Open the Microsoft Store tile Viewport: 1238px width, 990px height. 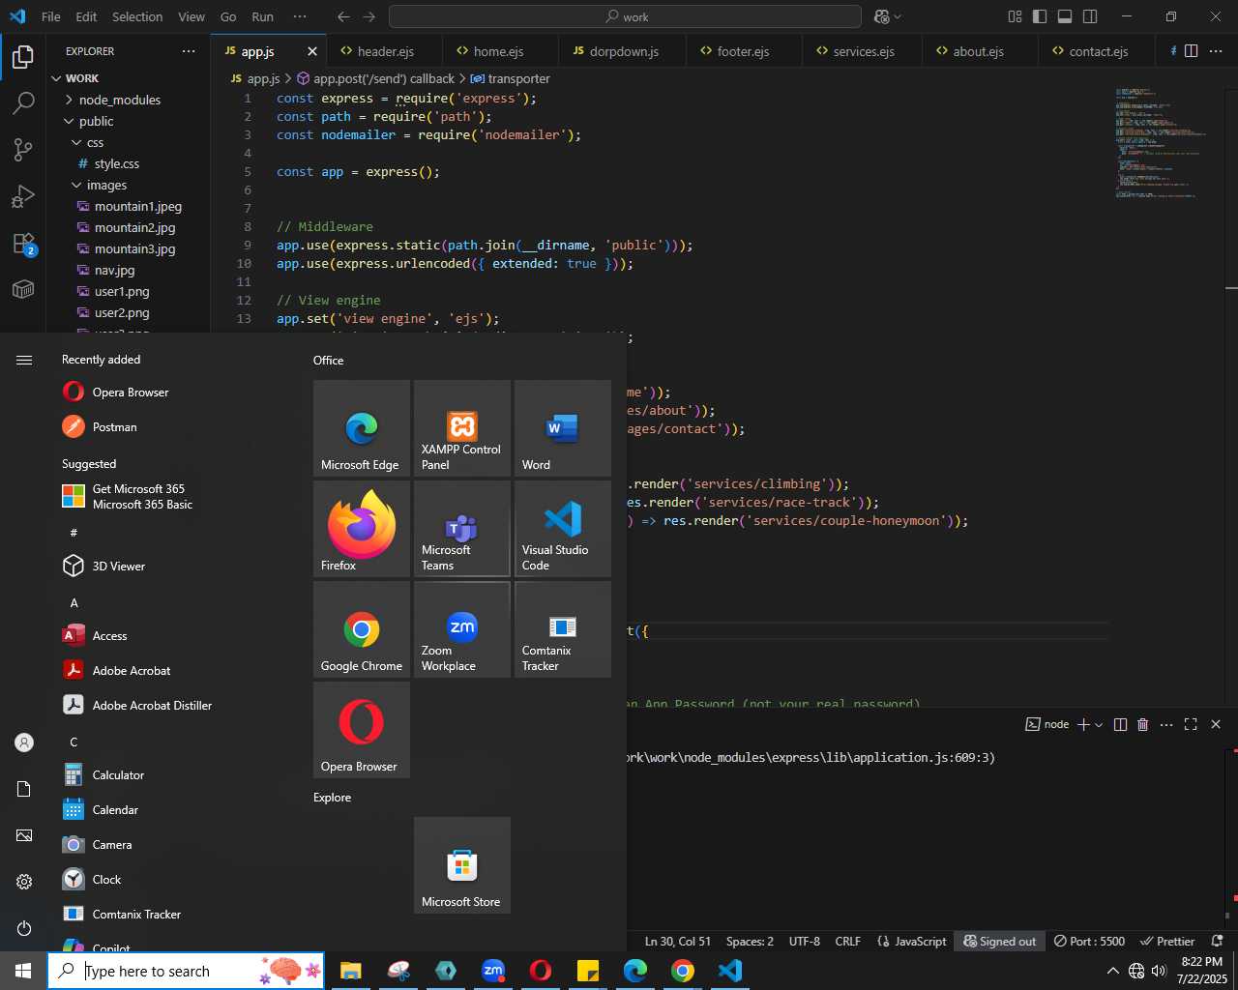[462, 865]
